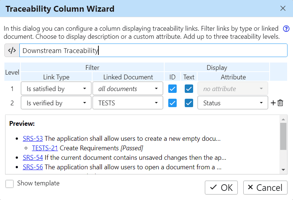The height and width of the screenshot is (200, 293).
Task: Toggle the Text checkbox for level 2
Action: click(189, 103)
